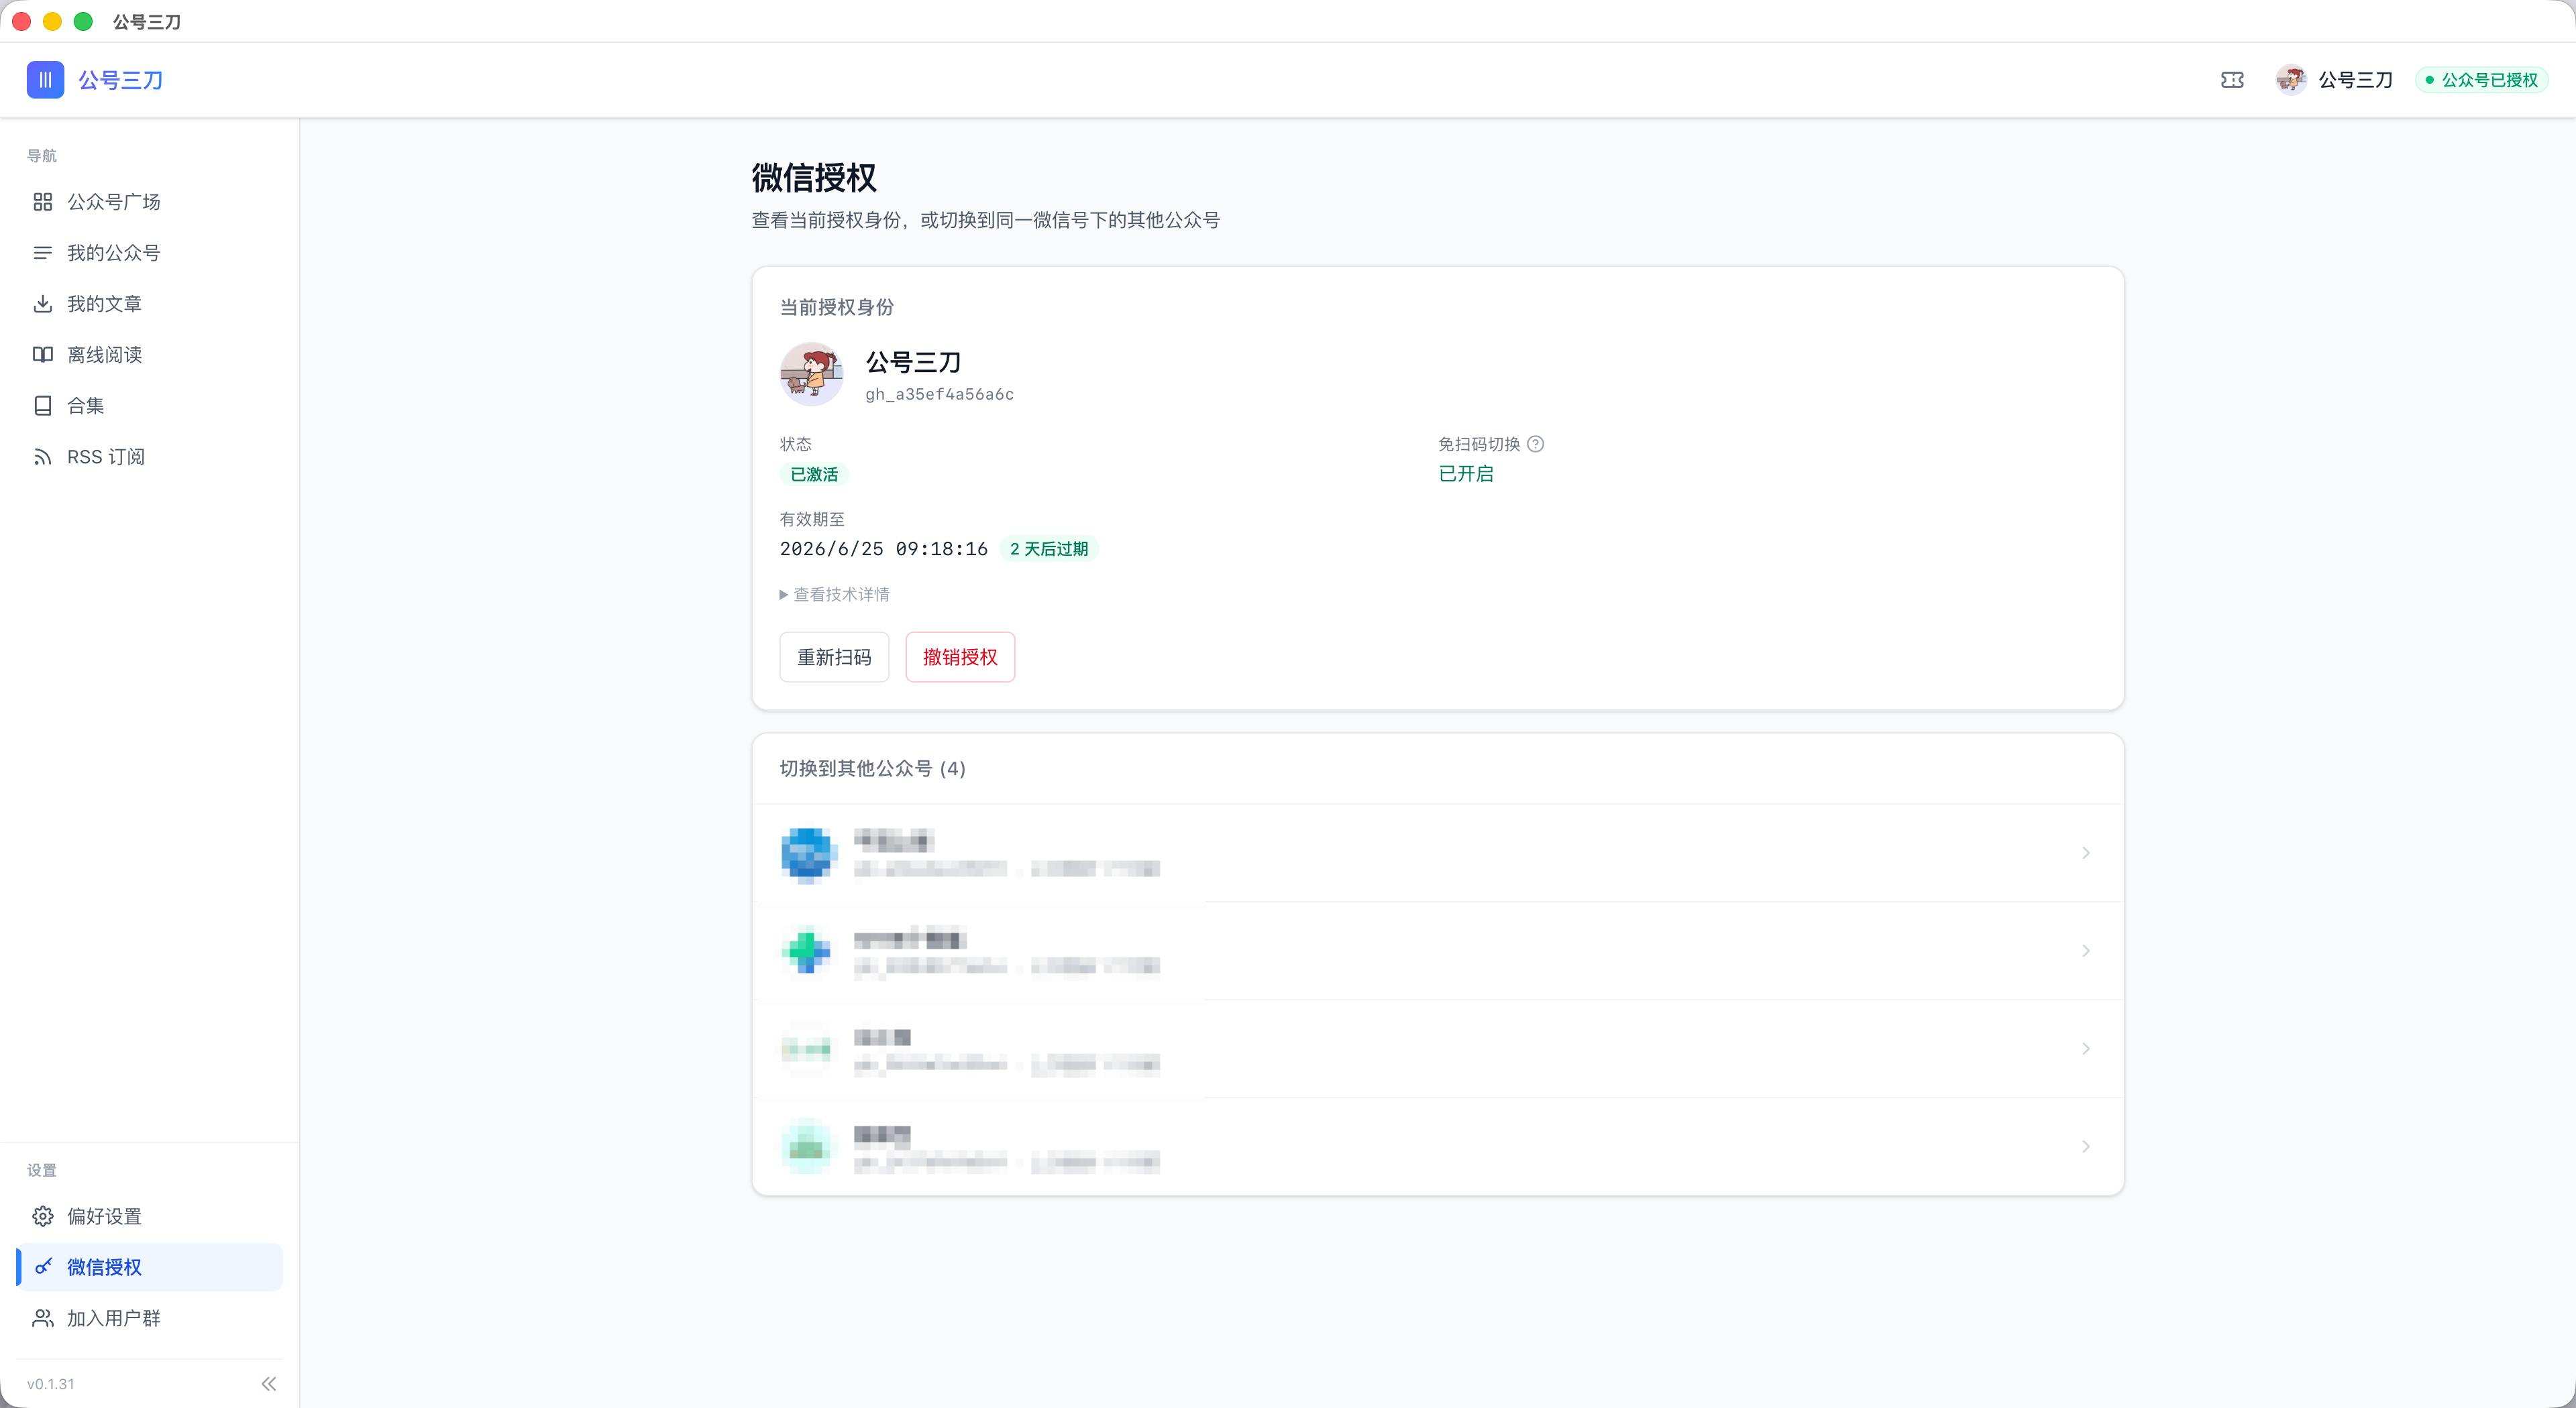2576x1408 pixels.
Task: Expand 查看技术详情 disclosure
Action: point(835,595)
